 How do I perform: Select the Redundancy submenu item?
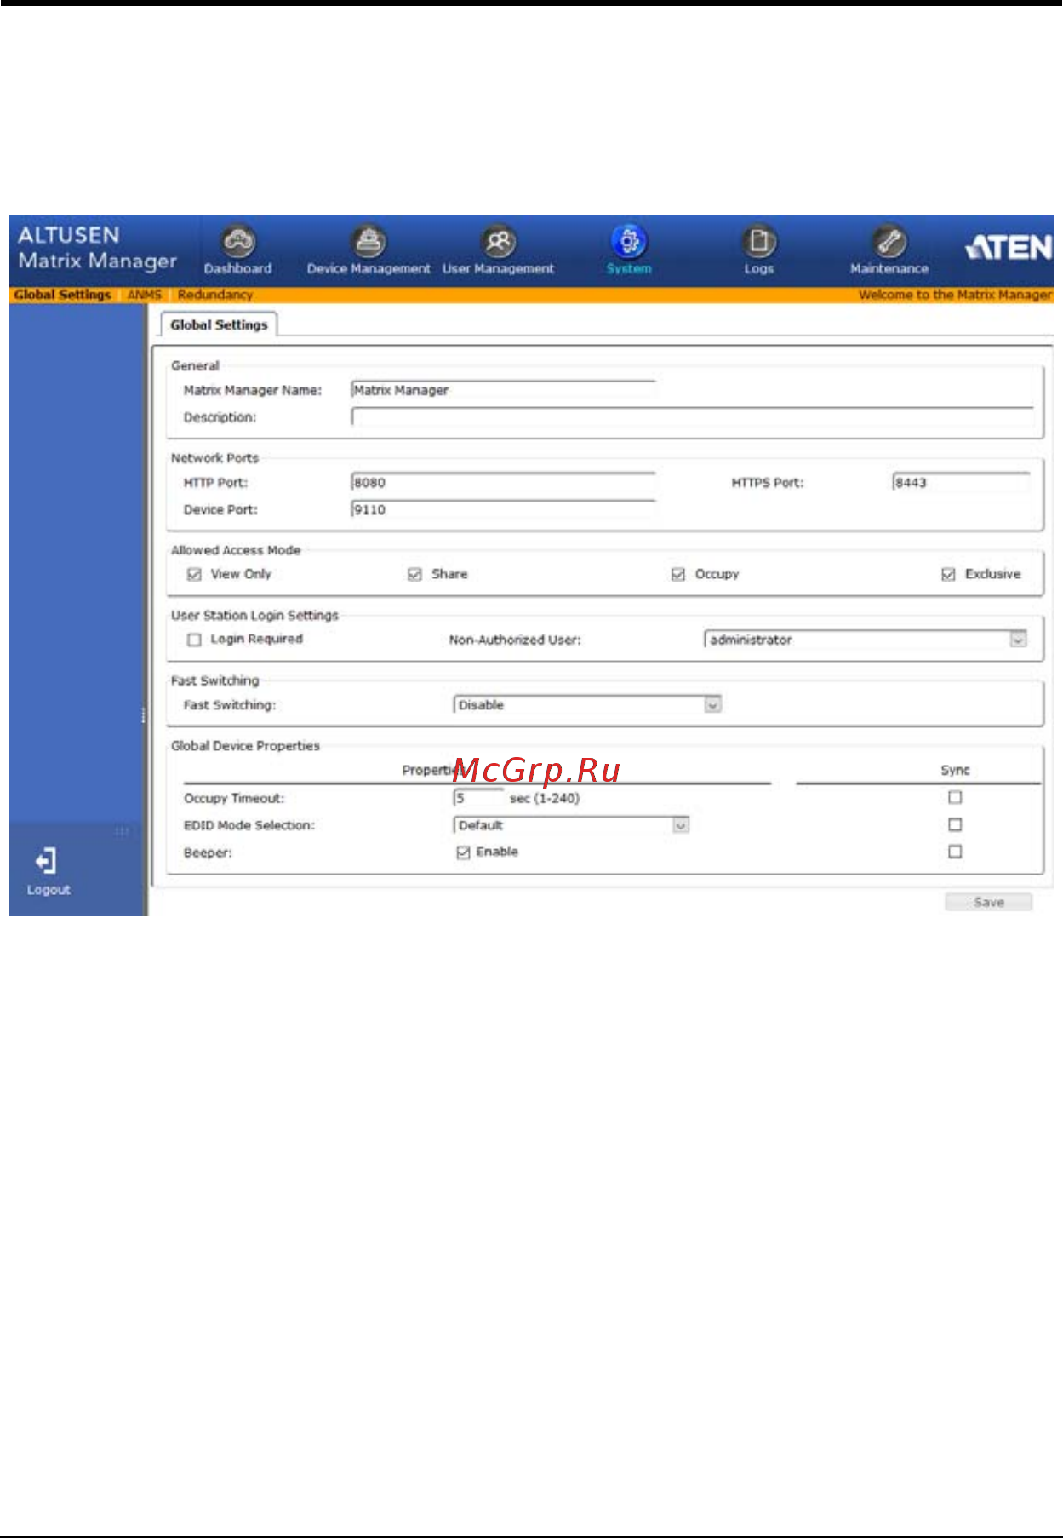tap(215, 295)
